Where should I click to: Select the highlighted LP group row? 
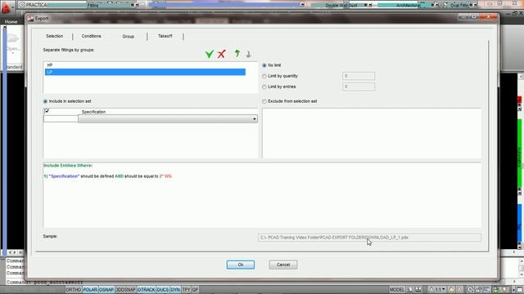coord(145,72)
